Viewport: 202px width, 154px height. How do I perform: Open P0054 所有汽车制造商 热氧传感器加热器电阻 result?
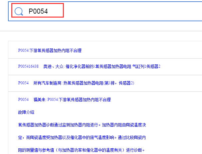76,83
